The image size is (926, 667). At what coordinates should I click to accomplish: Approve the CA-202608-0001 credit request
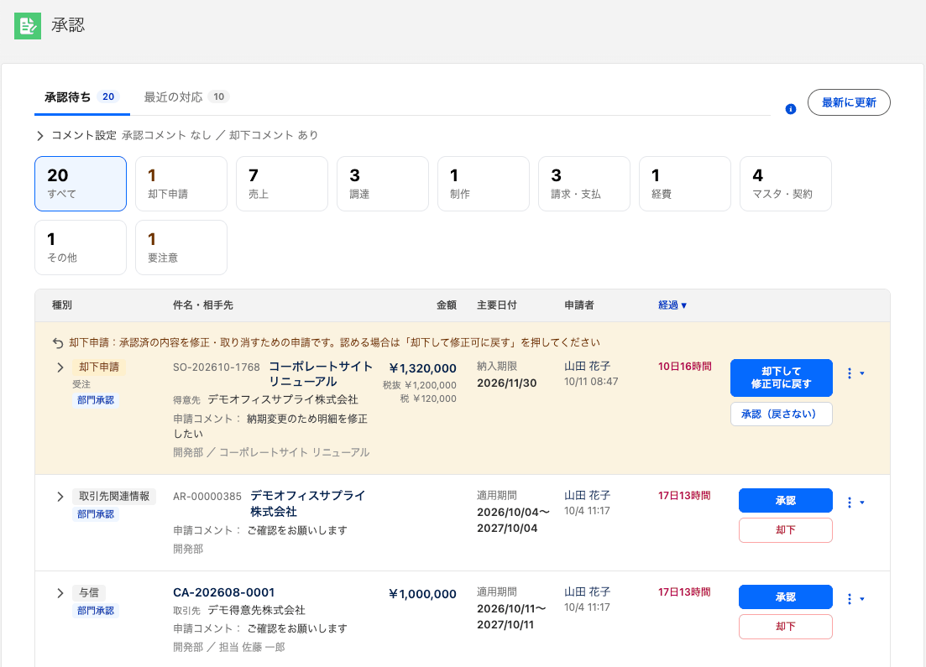point(786,597)
